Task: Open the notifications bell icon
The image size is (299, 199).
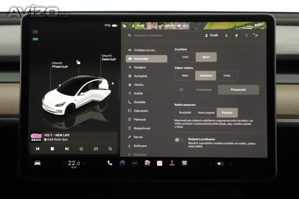Action: 237,36
